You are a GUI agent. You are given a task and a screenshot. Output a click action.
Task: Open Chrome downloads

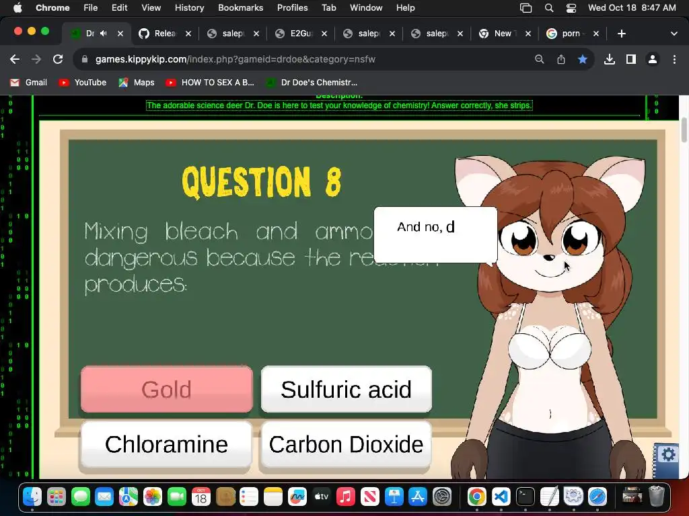point(610,59)
